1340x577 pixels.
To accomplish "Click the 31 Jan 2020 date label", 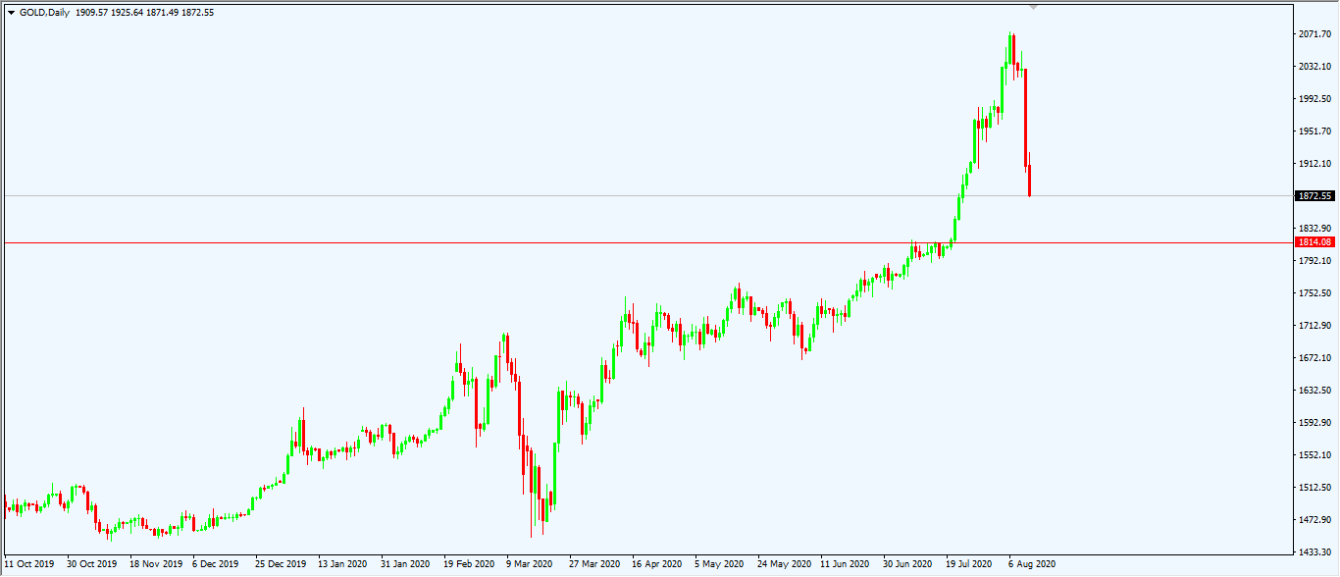I will (x=406, y=564).
